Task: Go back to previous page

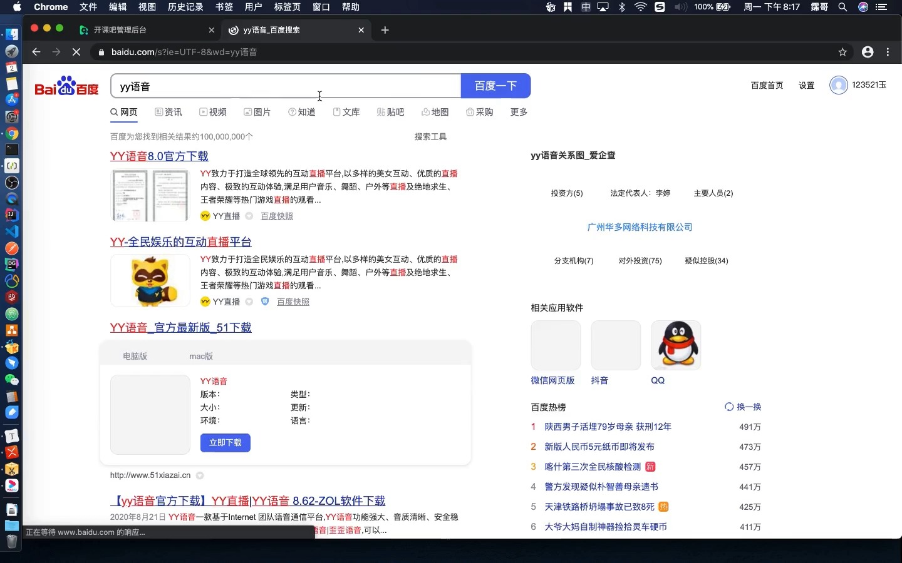Action: click(36, 52)
